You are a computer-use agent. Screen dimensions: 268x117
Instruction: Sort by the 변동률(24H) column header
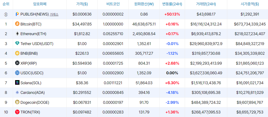click(x=172, y=4)
